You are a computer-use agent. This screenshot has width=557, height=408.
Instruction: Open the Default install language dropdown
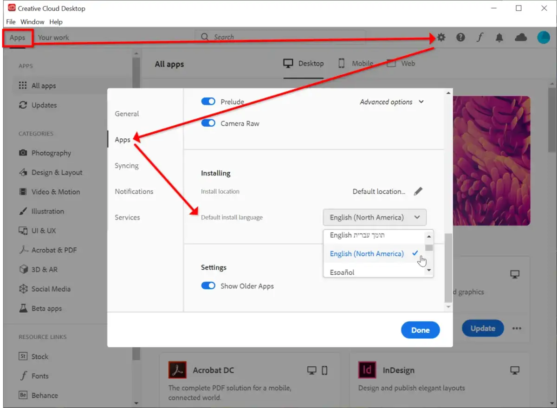point(374,217)
